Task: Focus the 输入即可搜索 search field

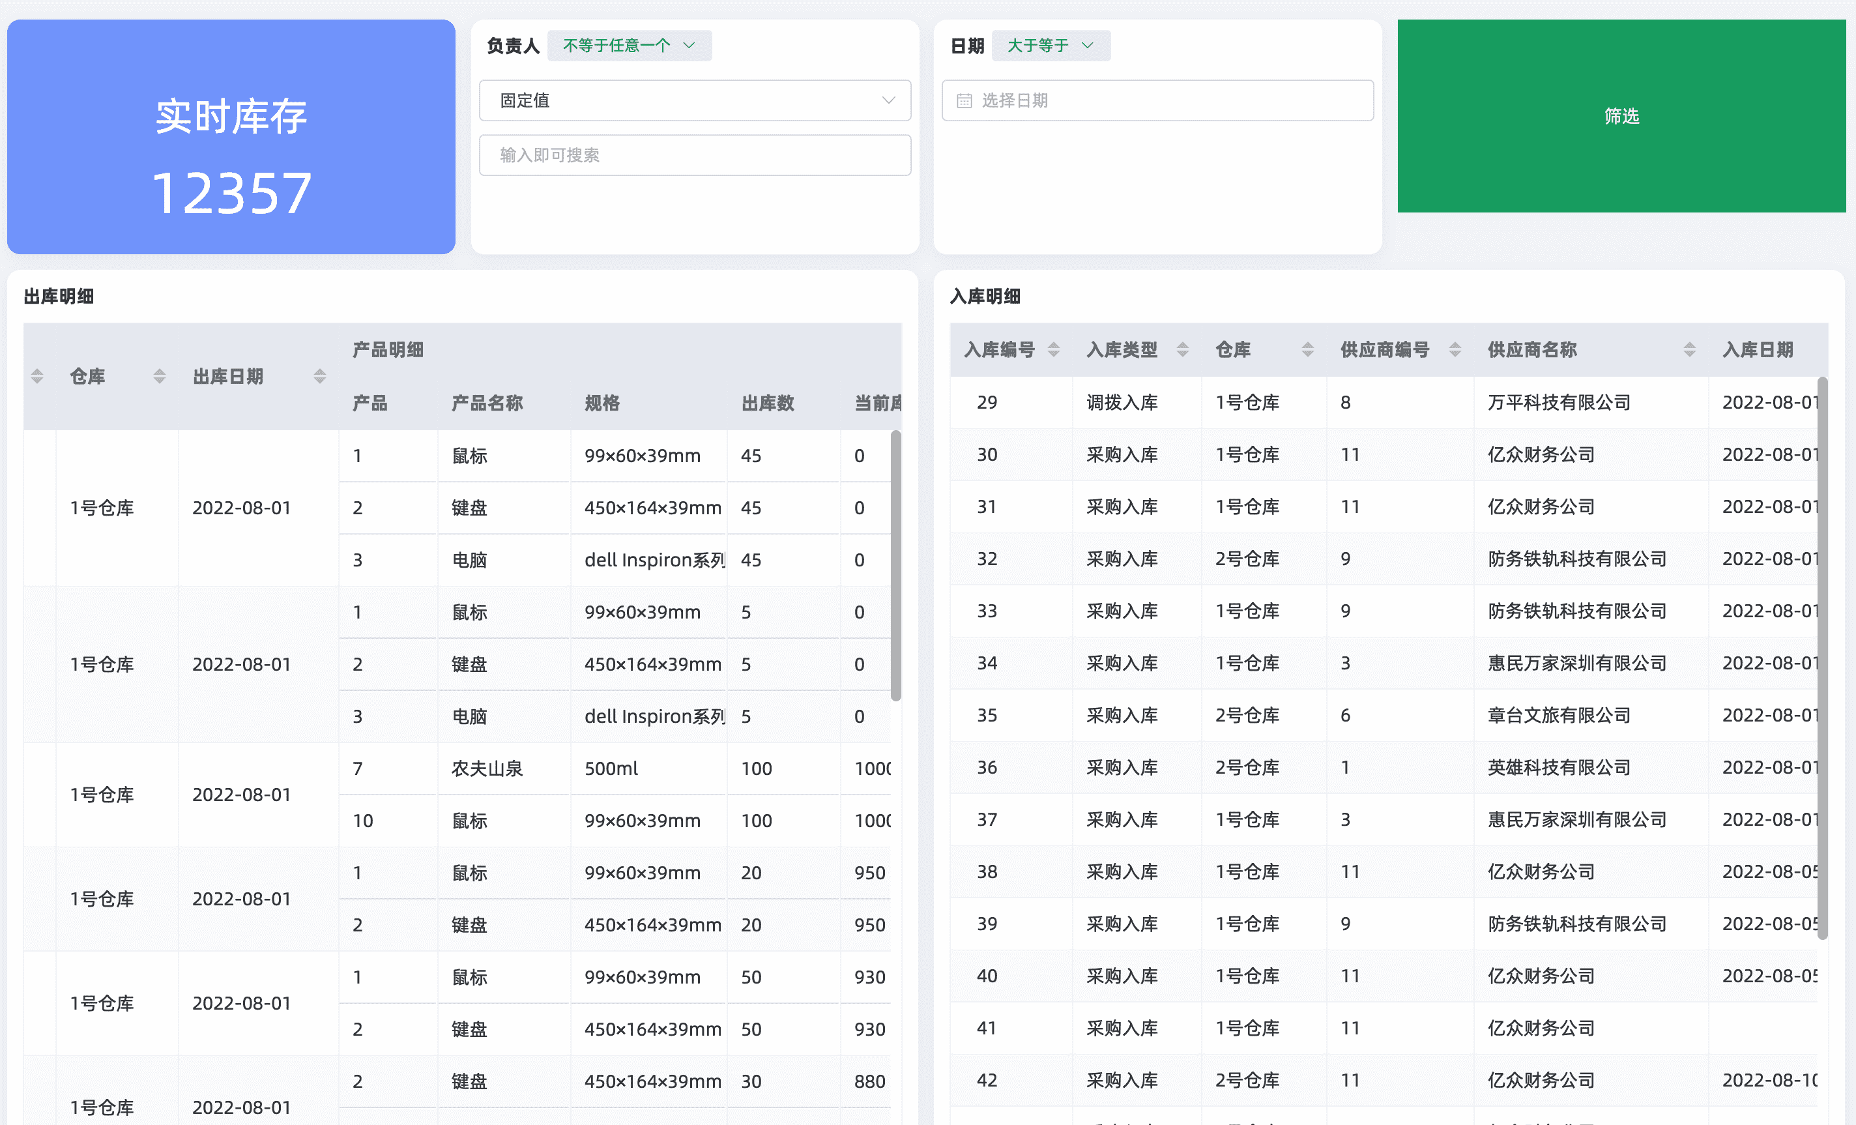Action: click(695, 155)
